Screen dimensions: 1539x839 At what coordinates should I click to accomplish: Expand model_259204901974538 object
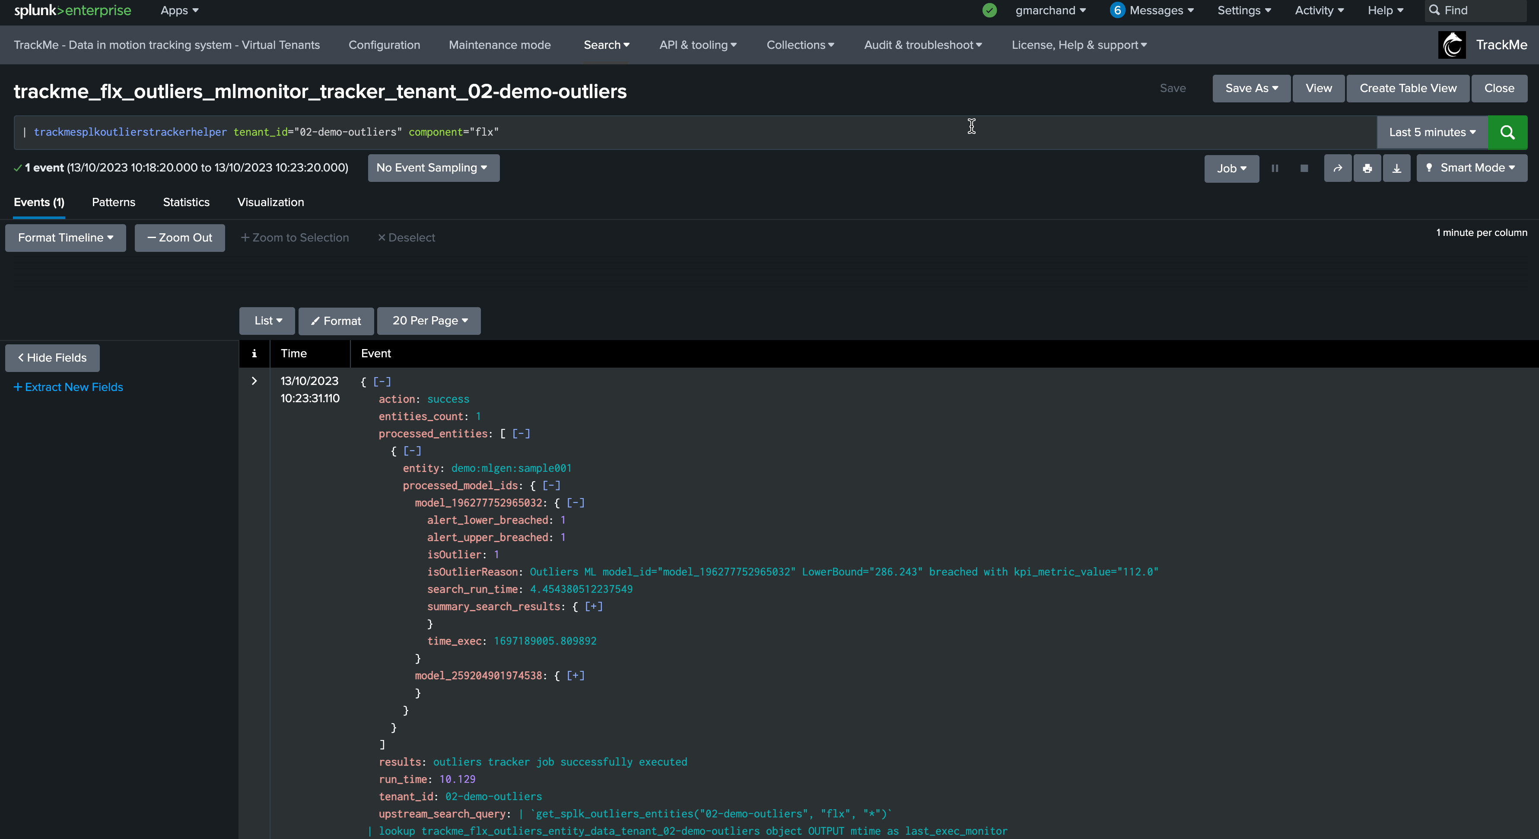[x=576, y=676]
